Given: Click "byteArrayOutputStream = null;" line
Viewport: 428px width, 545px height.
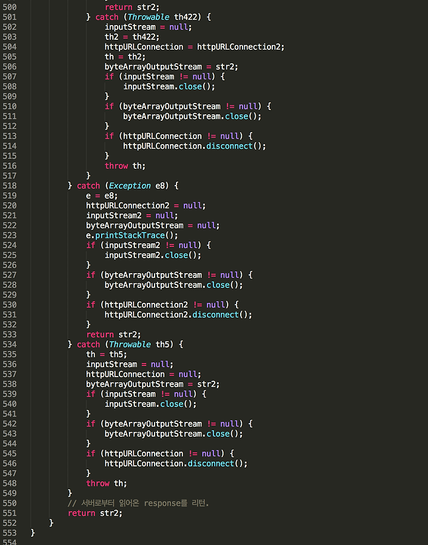Looking at the screenshot, I should (153, 225).
